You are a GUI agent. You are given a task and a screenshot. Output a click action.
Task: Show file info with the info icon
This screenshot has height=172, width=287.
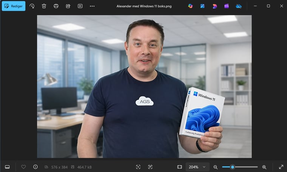(x=35, y=167)
